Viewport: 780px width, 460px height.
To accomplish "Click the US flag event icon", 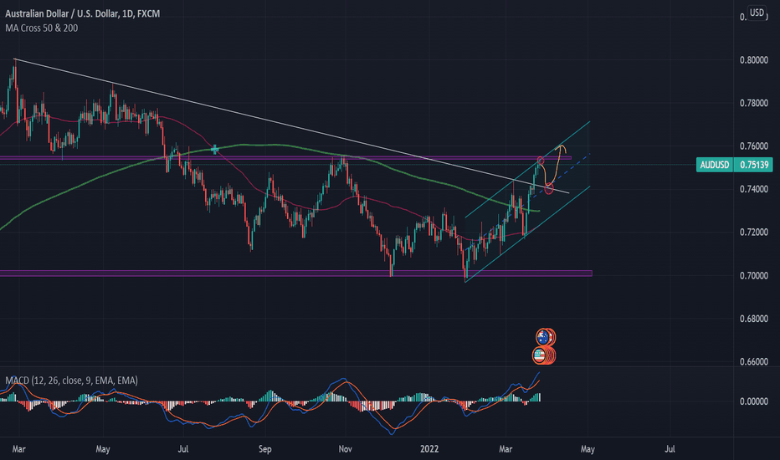I will (539, 355).
